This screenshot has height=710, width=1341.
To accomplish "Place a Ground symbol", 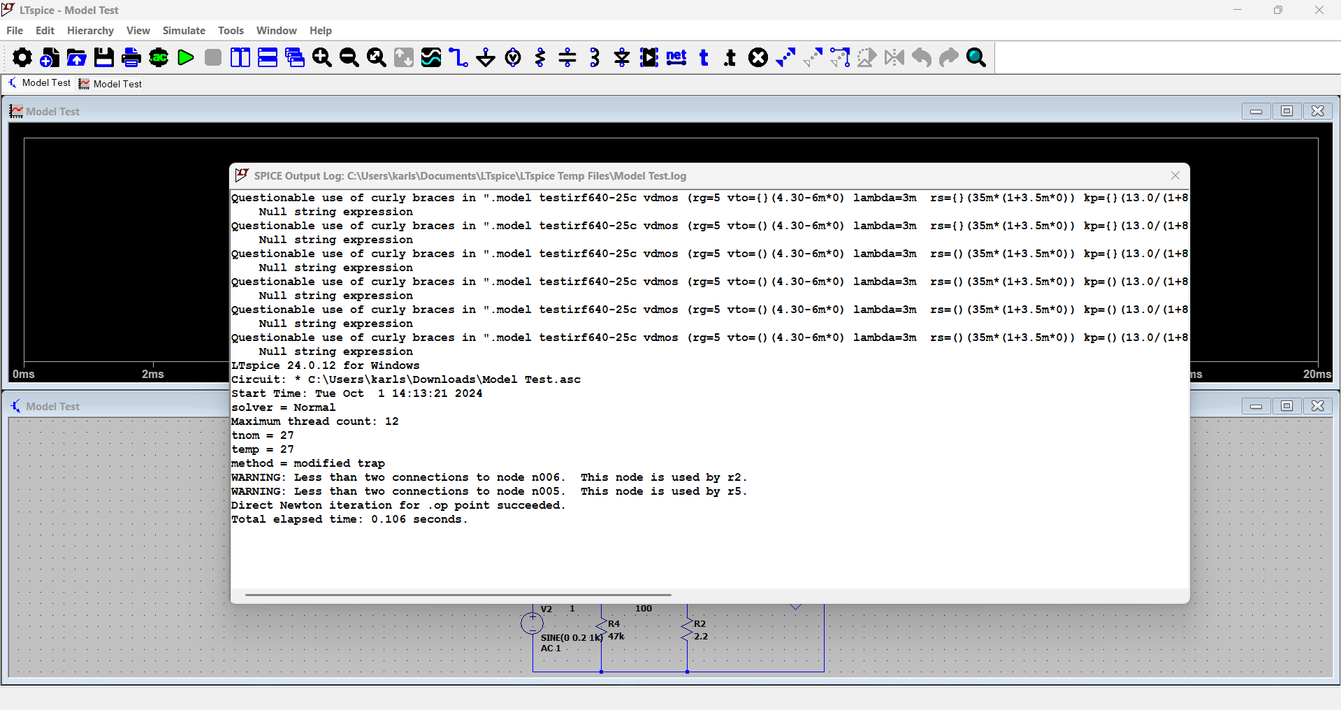I will point(486,57).
